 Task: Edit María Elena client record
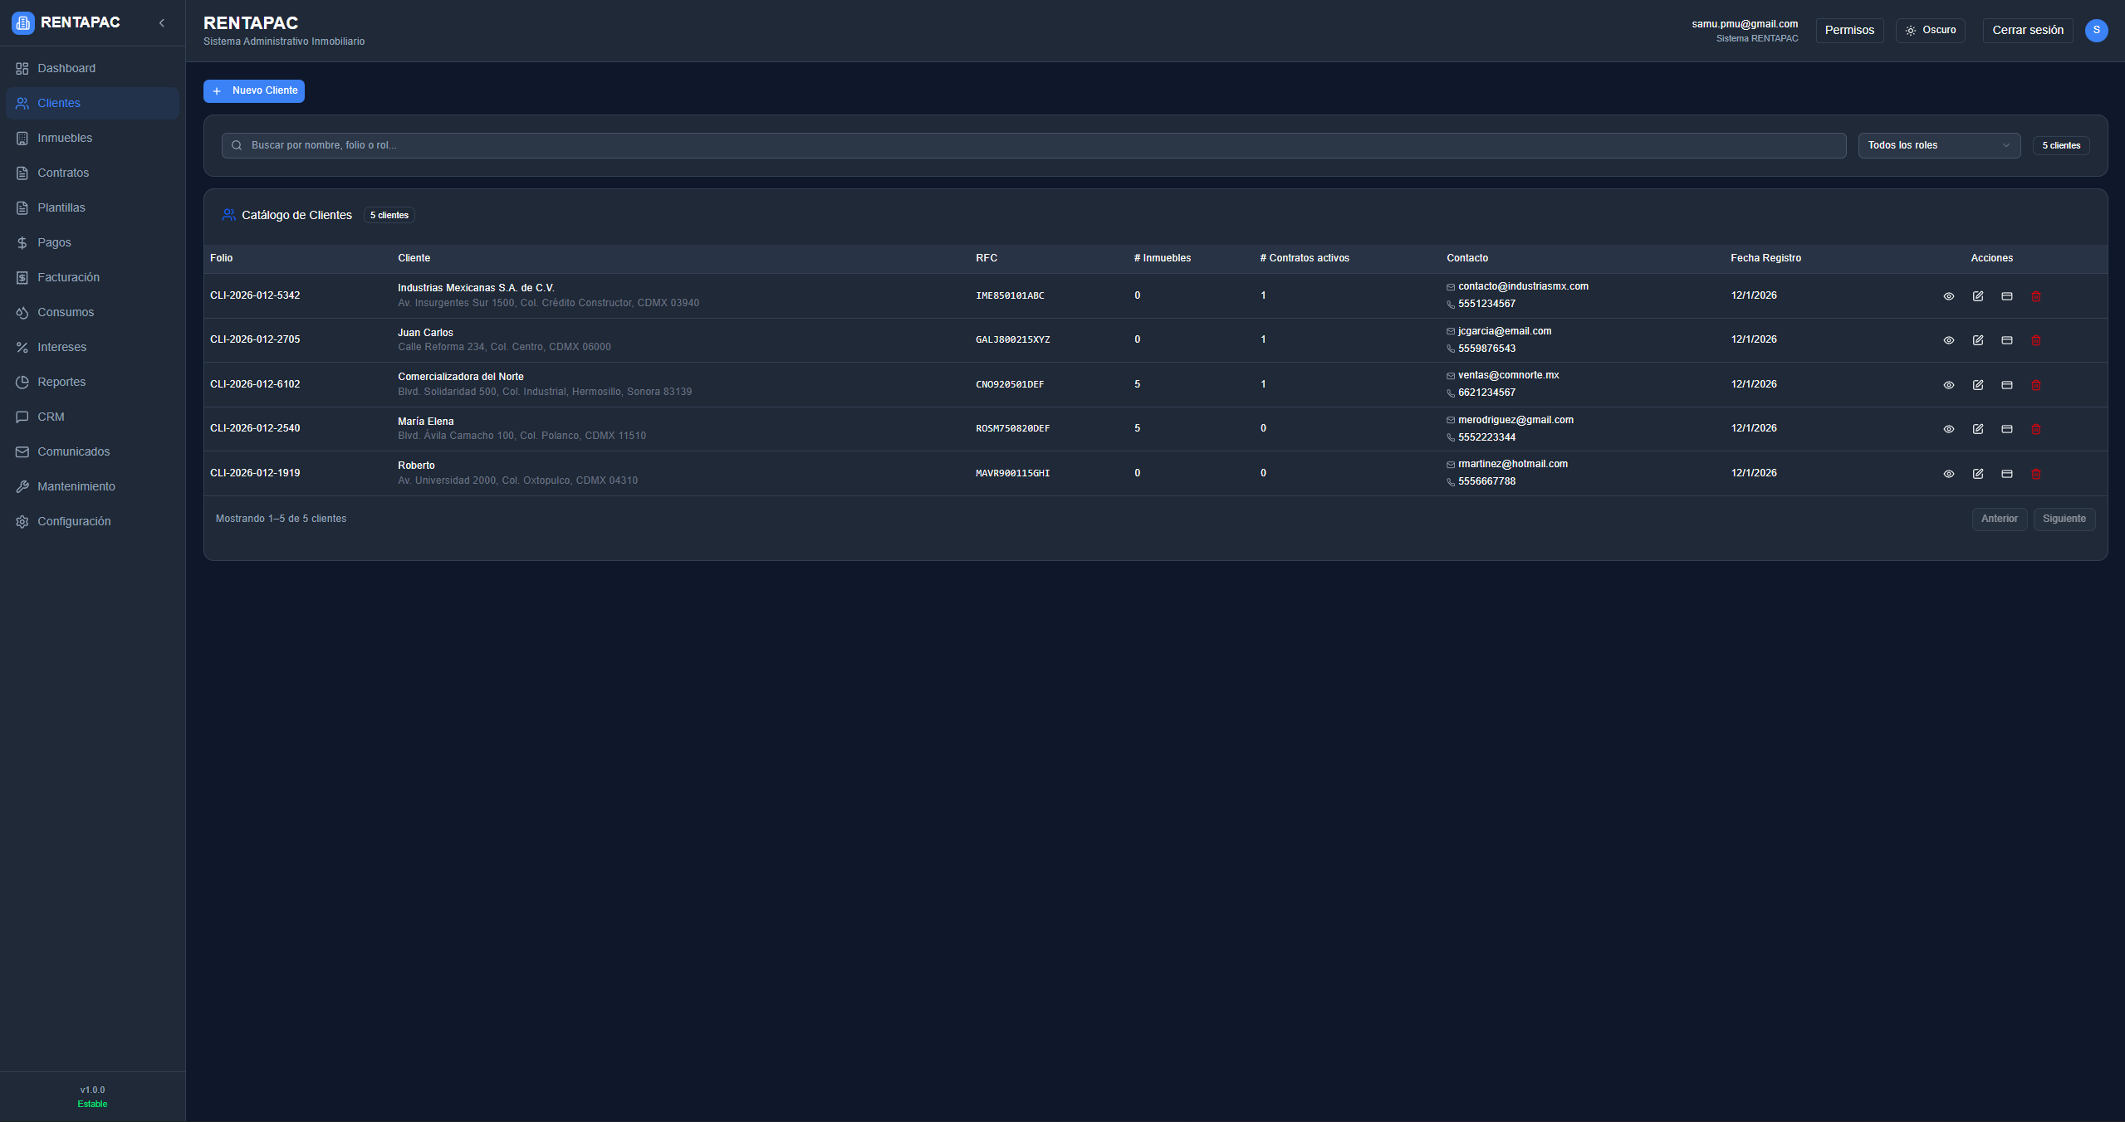pyautogui.click(x=1977, y=429)
